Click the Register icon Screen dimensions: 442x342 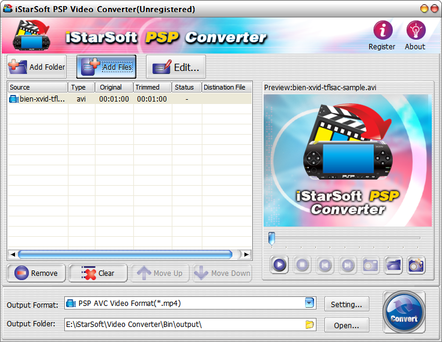tap(382, 35)
